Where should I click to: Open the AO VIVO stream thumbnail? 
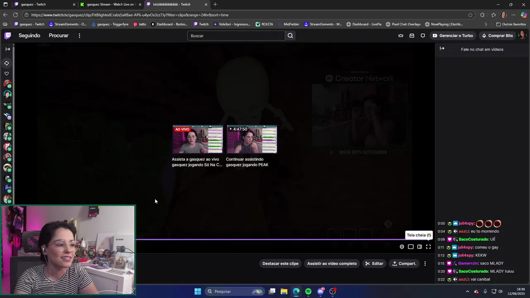pyautogui.click(x=198, y=139)
